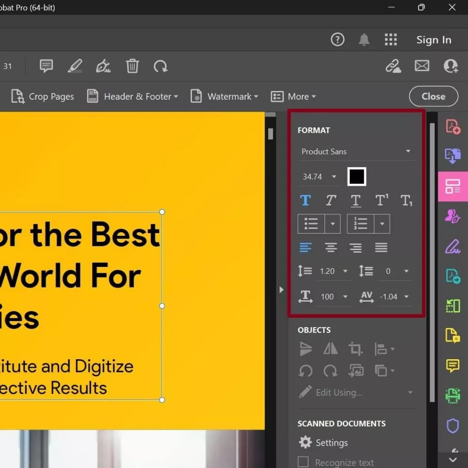Click Sign In
The width and height of the screenshot is (468, 468).
[x=433, y=40]
